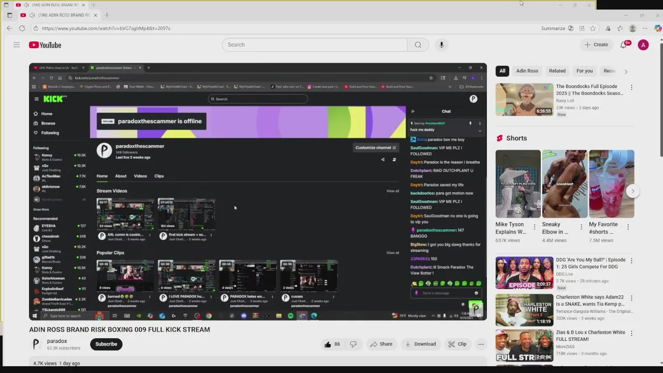Share this video
The image size is (663, 373).
pos(381,344)
